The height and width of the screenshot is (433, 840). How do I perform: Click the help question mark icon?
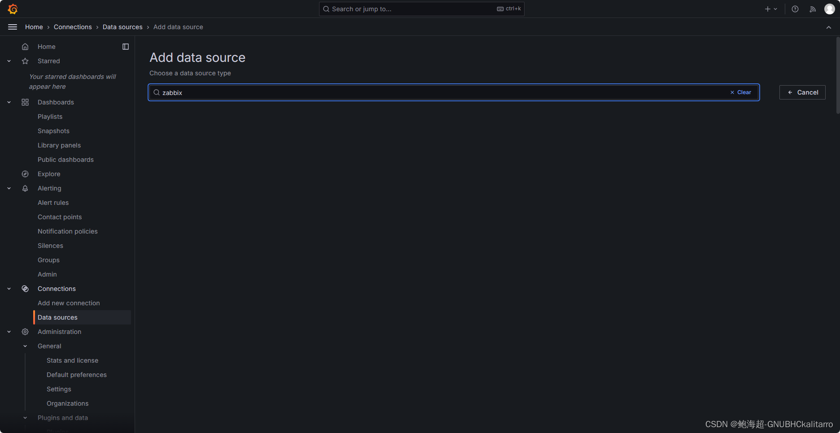point(795,9)
